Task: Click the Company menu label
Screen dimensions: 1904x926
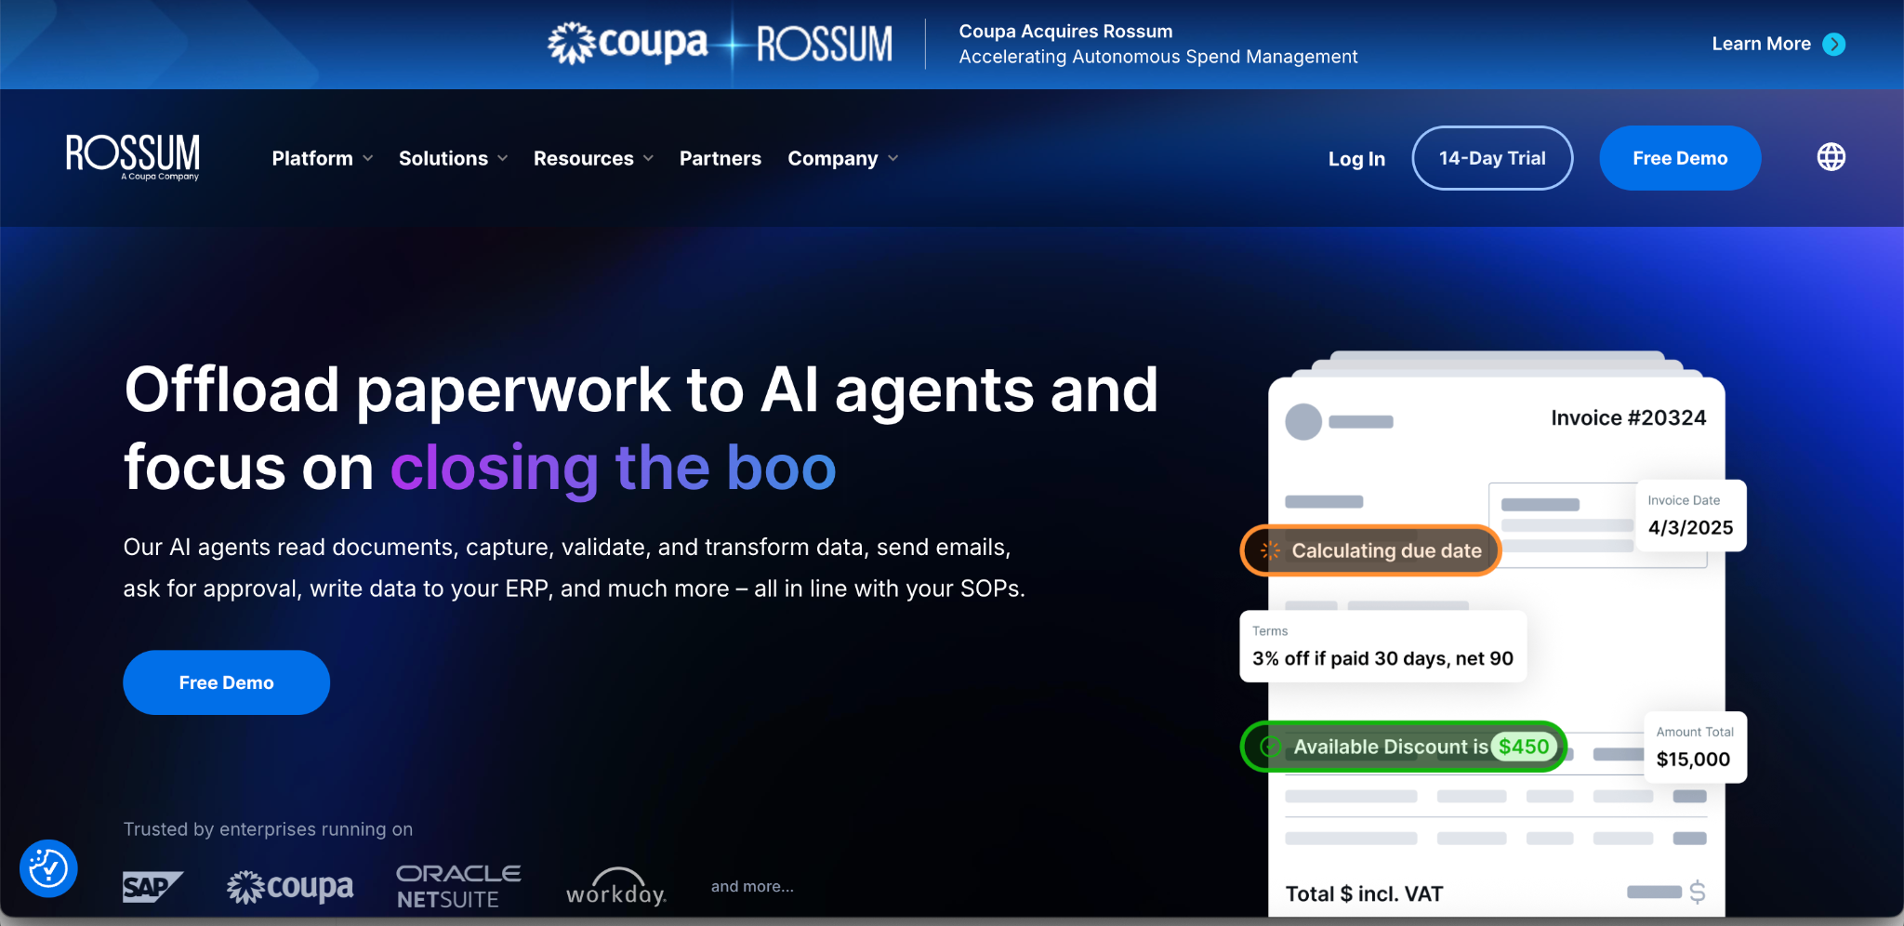Action: tap(833, 158)
